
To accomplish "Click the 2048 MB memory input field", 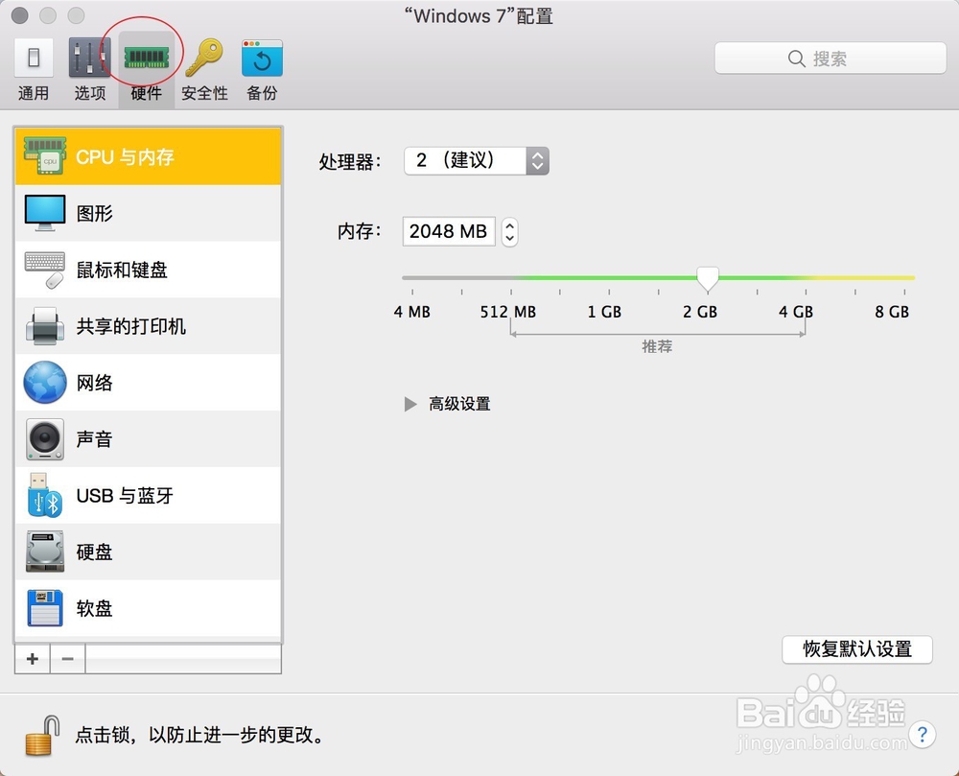I will coord(448,232).
